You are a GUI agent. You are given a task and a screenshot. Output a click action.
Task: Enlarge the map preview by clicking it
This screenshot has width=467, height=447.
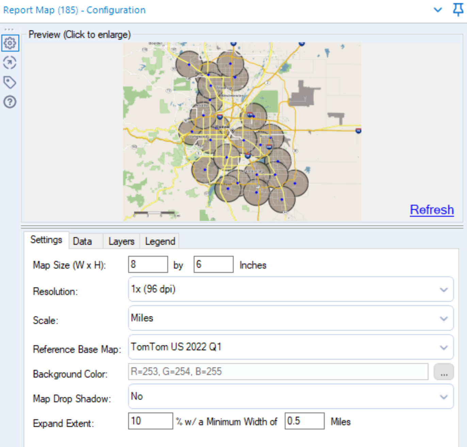[x=242, y=131]
